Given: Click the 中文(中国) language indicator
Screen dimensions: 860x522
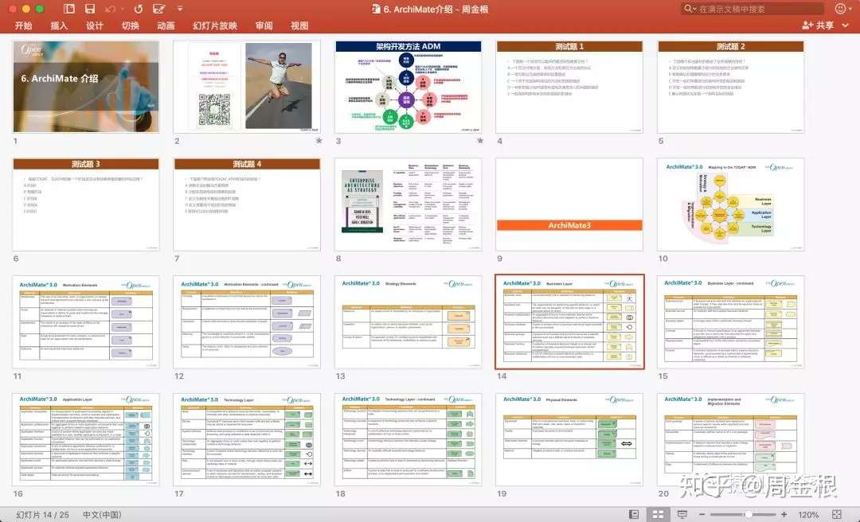Looking at the screenshot, I should pyautogui.click(x=102, y=514).
